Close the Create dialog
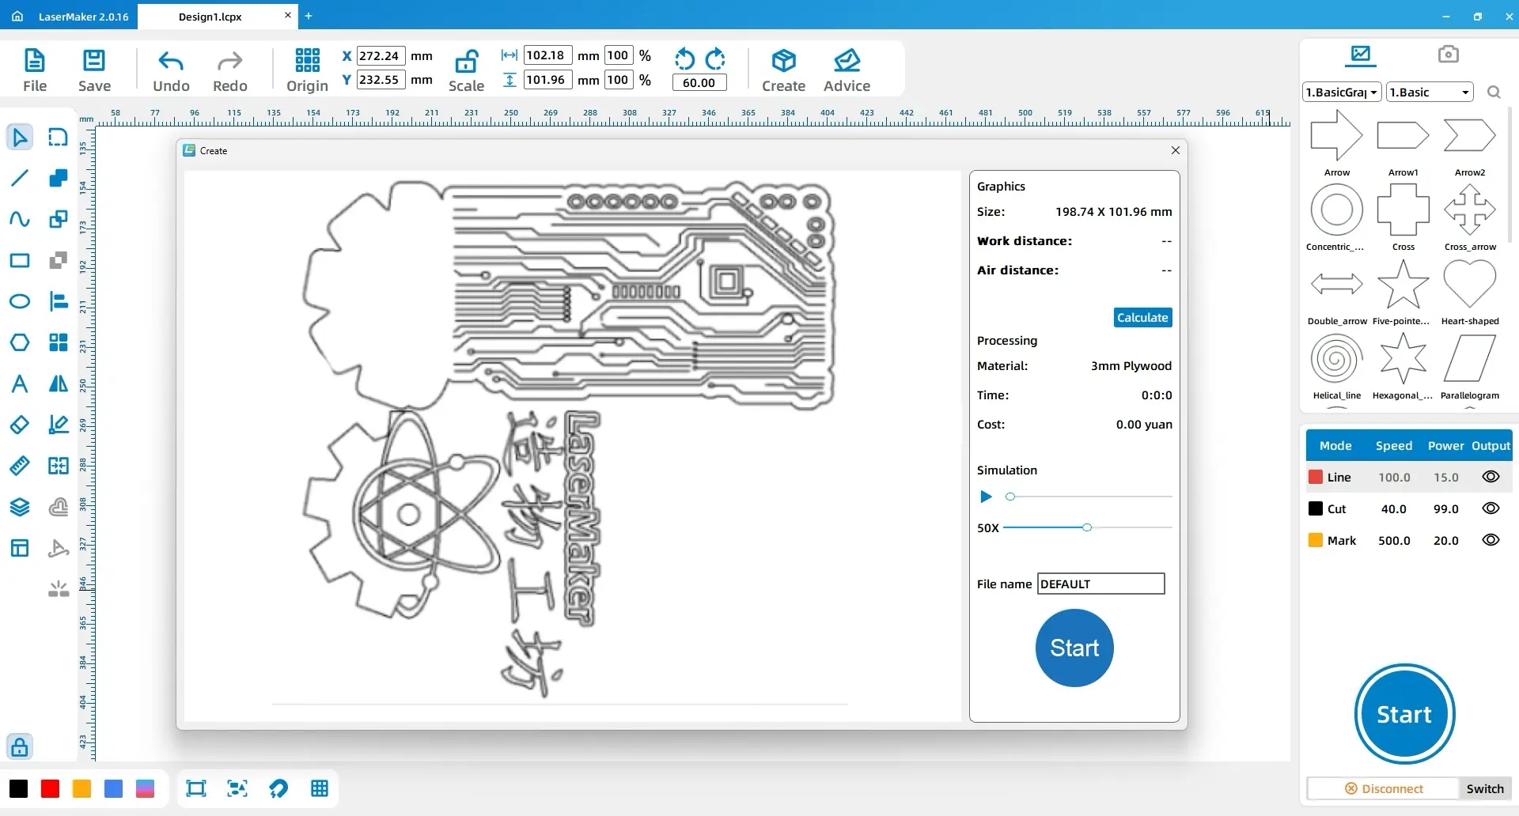Screen dimensions: 1519x816 point(1176,150)
